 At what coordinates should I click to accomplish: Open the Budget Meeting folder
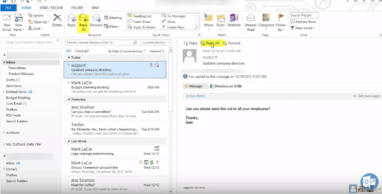[x=18, y=98]
